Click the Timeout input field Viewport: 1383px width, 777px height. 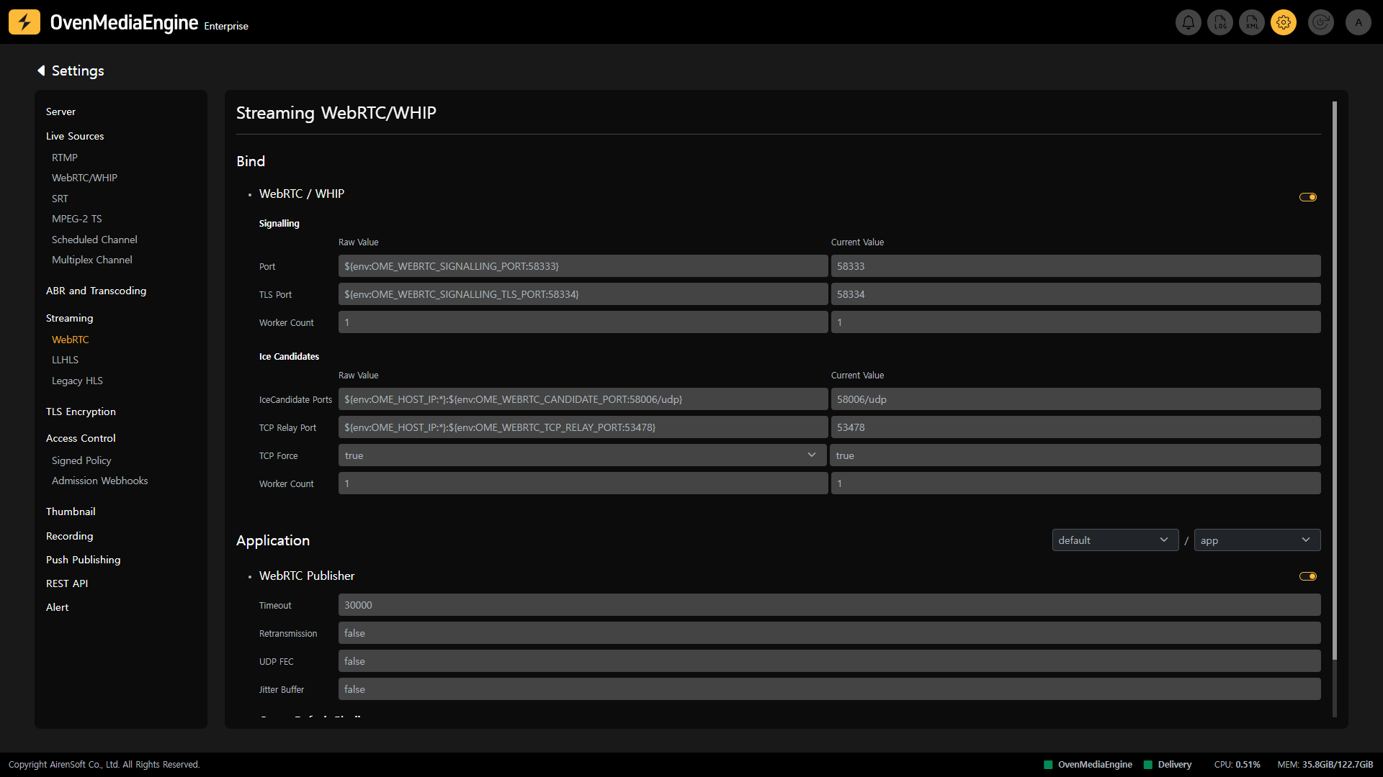[828, 605]
